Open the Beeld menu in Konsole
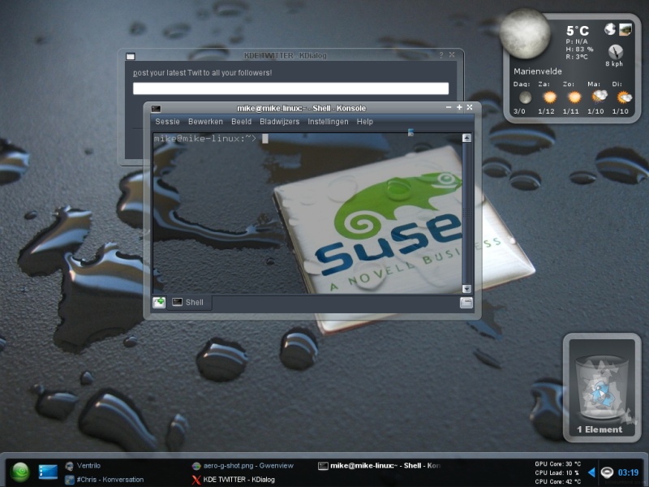Image resolution: width=649 pixels, height=487 pixels. tap(241, 122)
